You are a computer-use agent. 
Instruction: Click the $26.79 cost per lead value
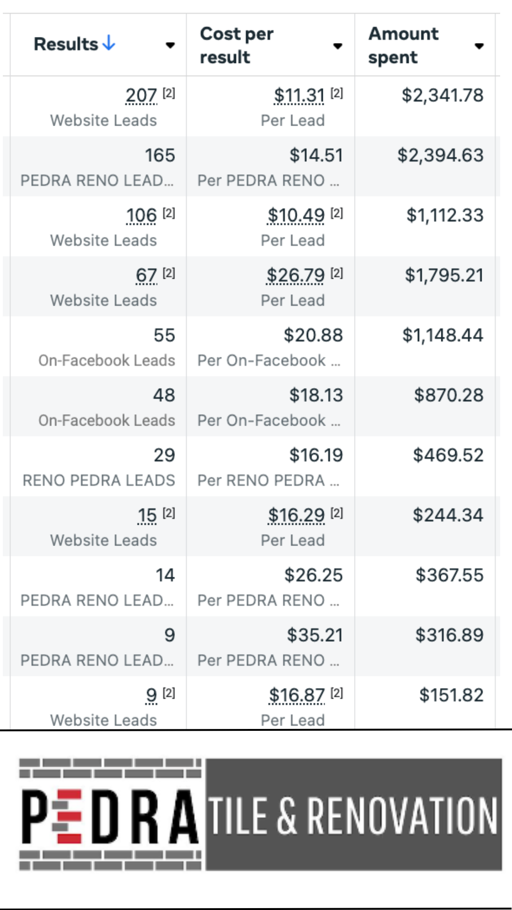(x=296, y=275)
